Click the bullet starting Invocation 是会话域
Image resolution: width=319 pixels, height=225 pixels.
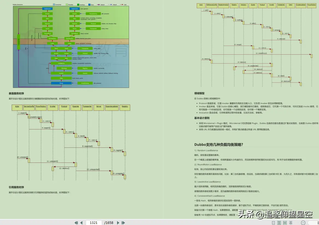pyautogui.click(x=231, y=112)
